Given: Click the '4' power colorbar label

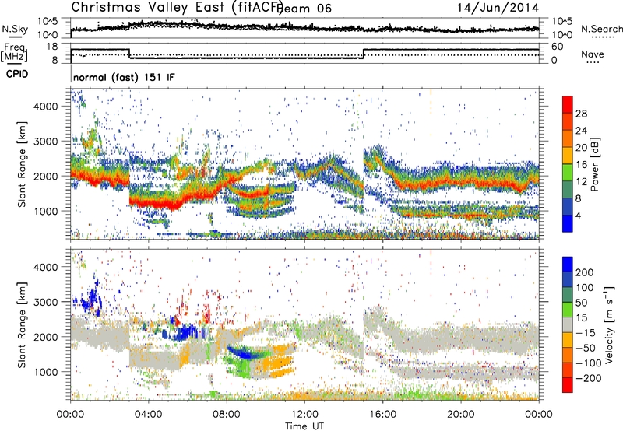Looking at the screenshot, I should pos(578,215).
